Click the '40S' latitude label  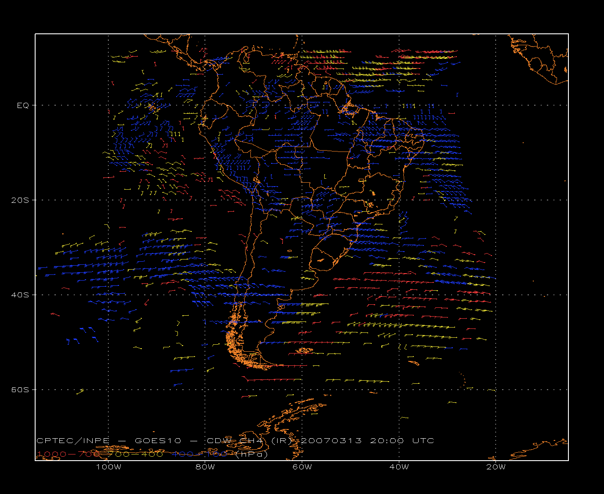click(x=20, y=295)
